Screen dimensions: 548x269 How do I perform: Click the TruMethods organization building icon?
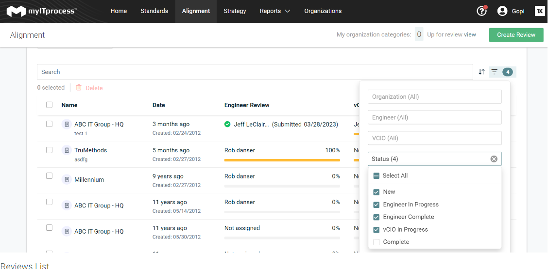coord(67,150)
